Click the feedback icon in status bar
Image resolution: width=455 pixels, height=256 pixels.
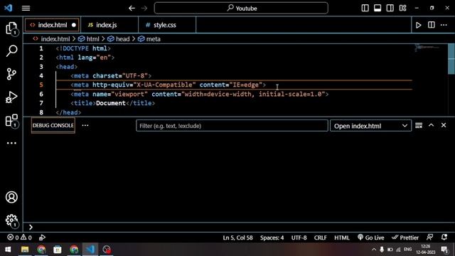(x=429, y=237)
